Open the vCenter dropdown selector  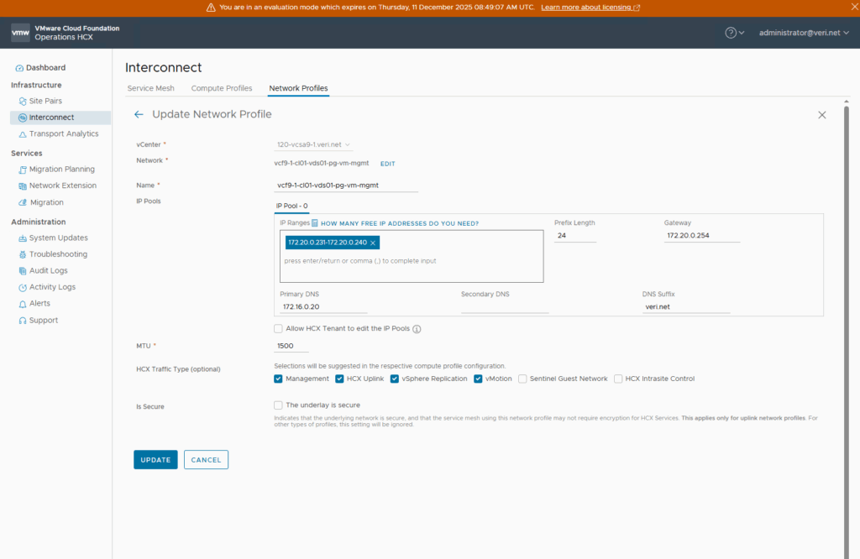click(x=314, y=144)
